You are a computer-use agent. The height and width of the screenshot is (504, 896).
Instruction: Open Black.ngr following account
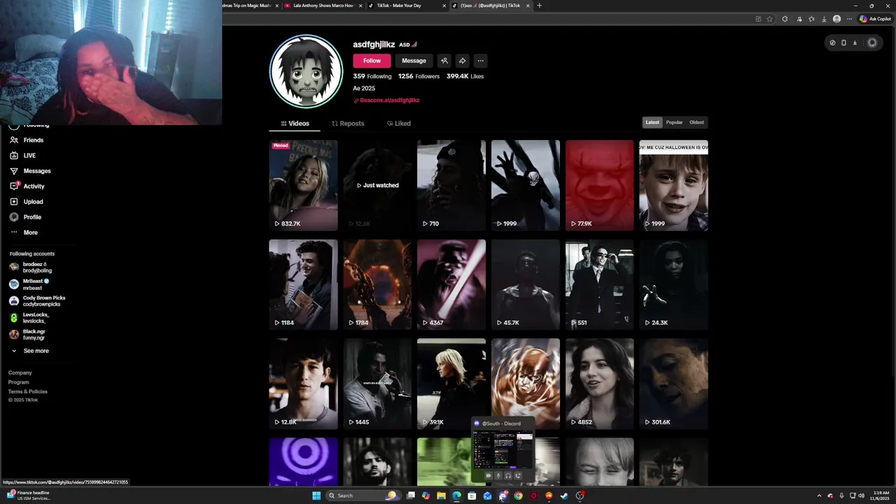click(27, 335)
